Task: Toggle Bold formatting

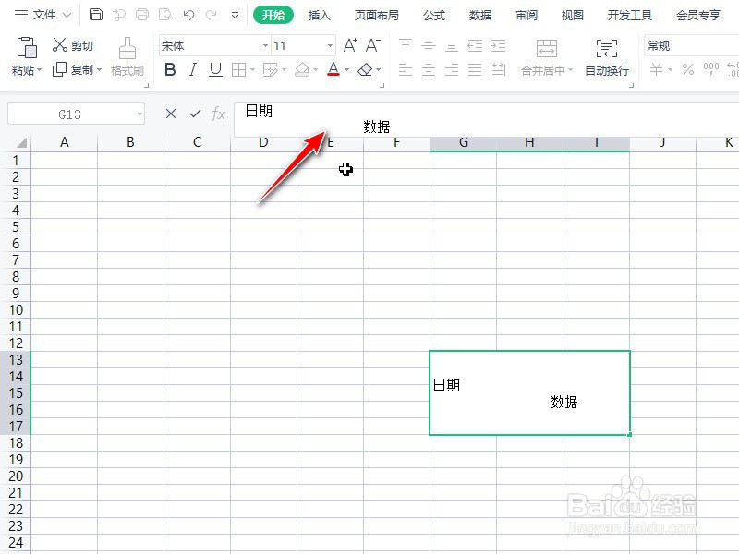Action: tap(170, 69)
